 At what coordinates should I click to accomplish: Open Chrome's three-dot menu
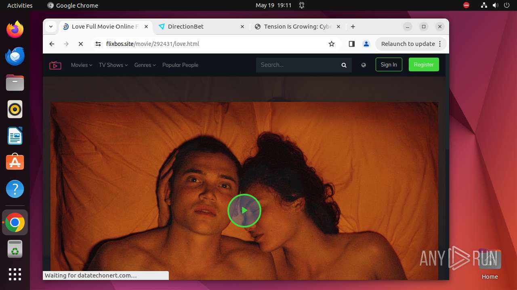coord(440,44)
